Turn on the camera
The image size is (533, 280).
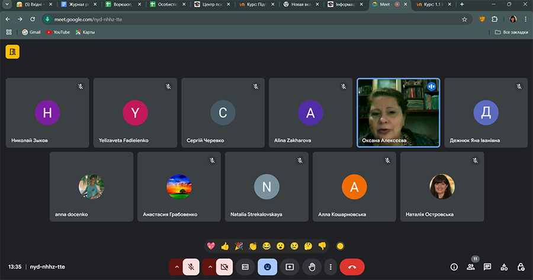(x=224, y=267)
